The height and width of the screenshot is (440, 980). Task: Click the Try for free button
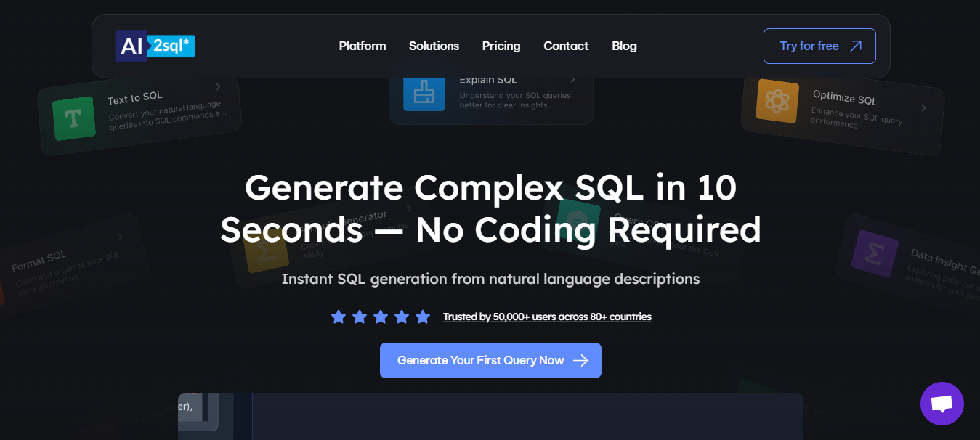[x=819, y=46]
